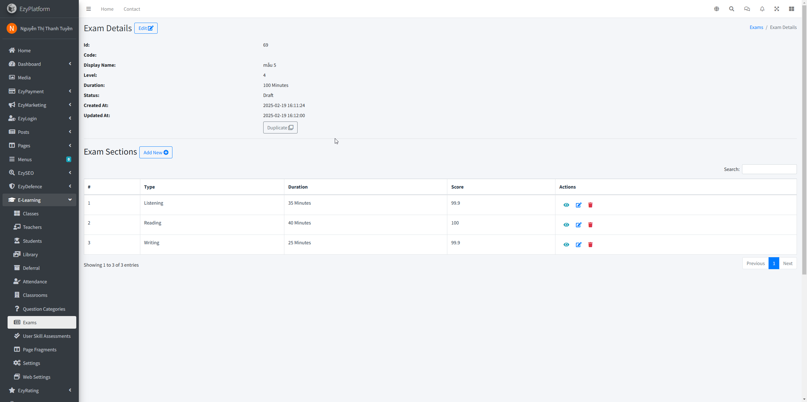The width and height of the screenshot is (807, 402).
Task: Click the hamburger sidebar toggle icon
Action: pos(89,9)
